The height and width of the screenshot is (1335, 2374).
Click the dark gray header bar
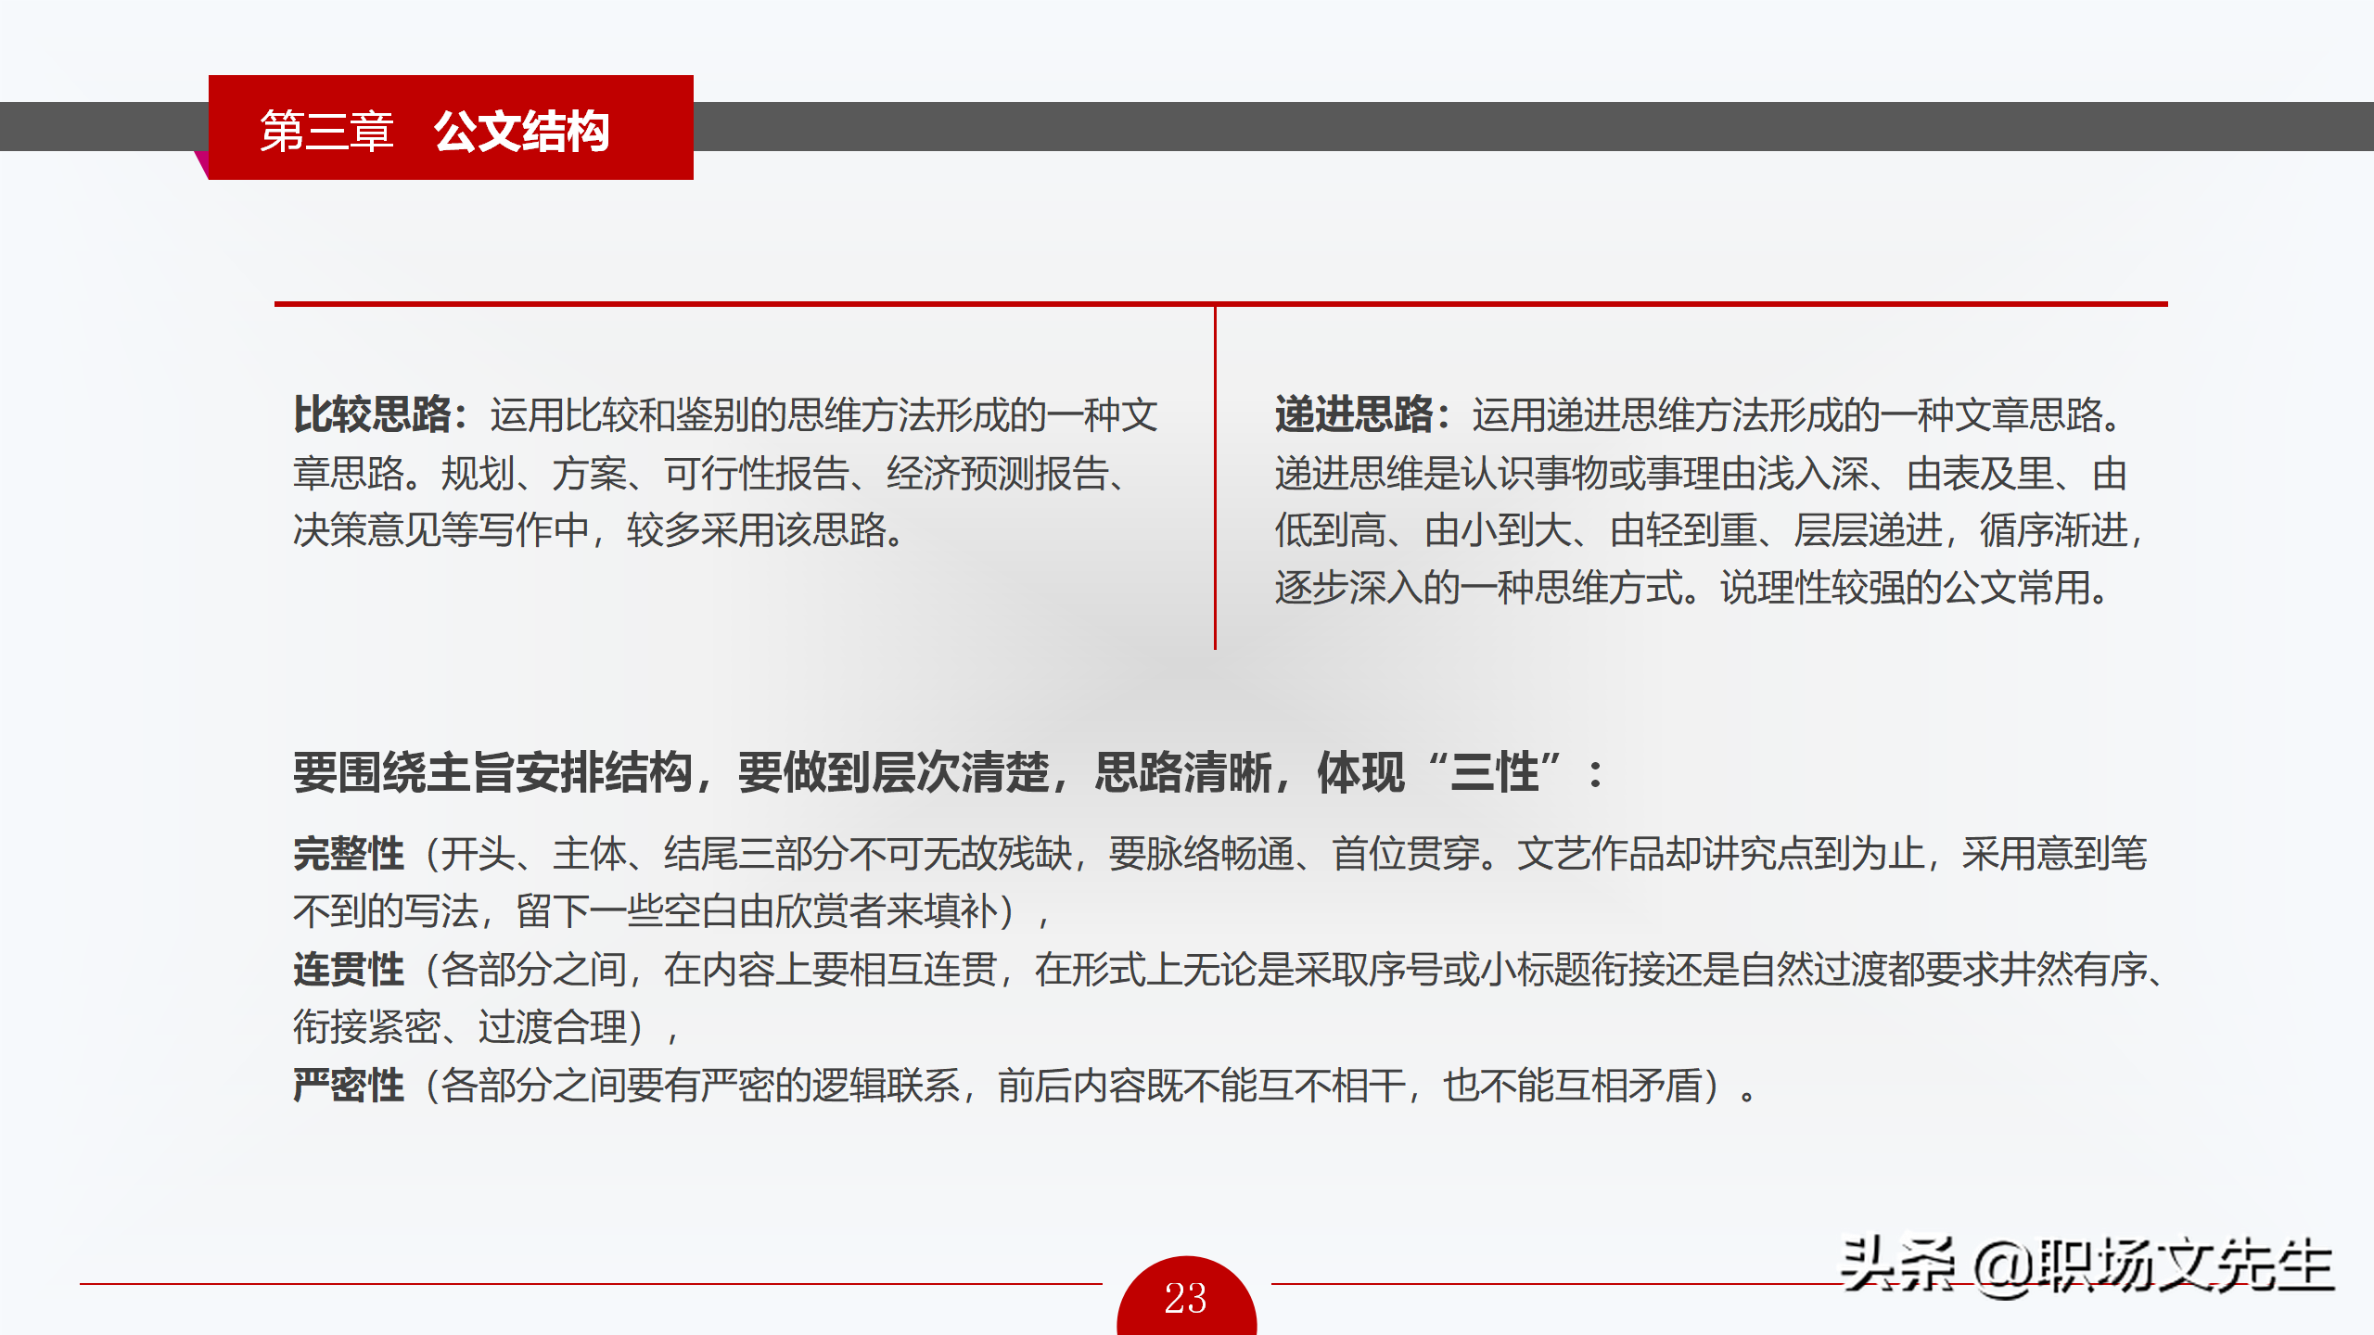[x=1484, y=126]
